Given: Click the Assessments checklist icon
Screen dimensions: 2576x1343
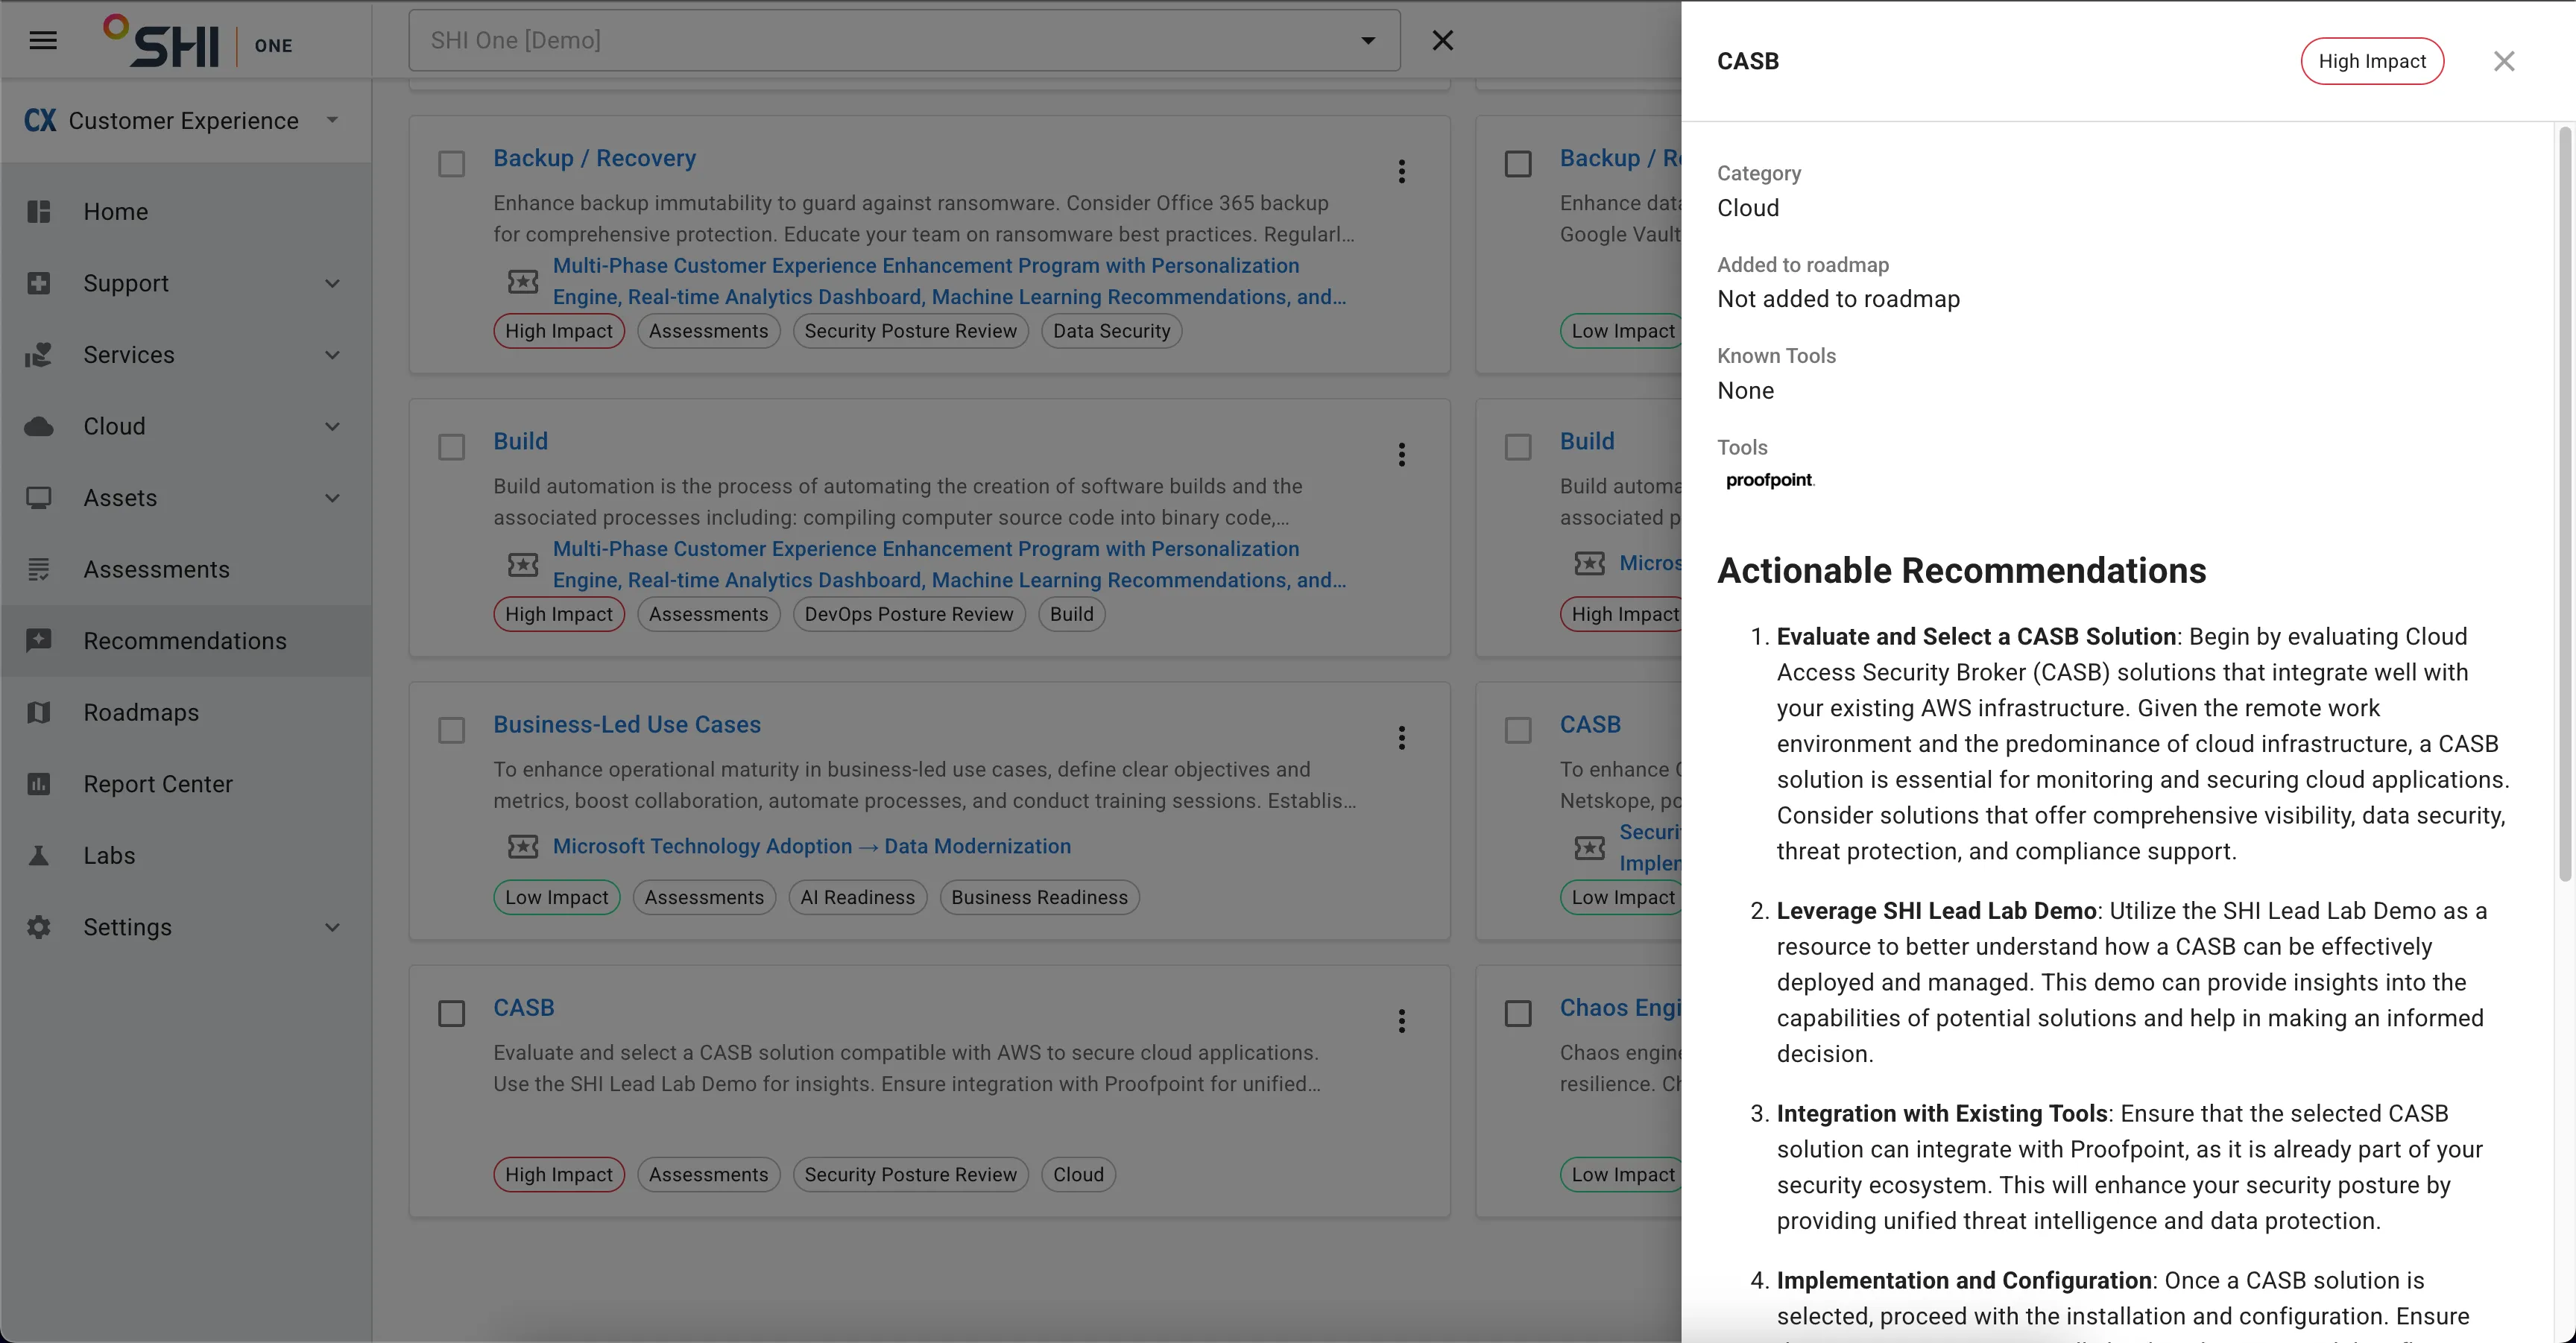Looking at the screenshot, I should (39, 570).
